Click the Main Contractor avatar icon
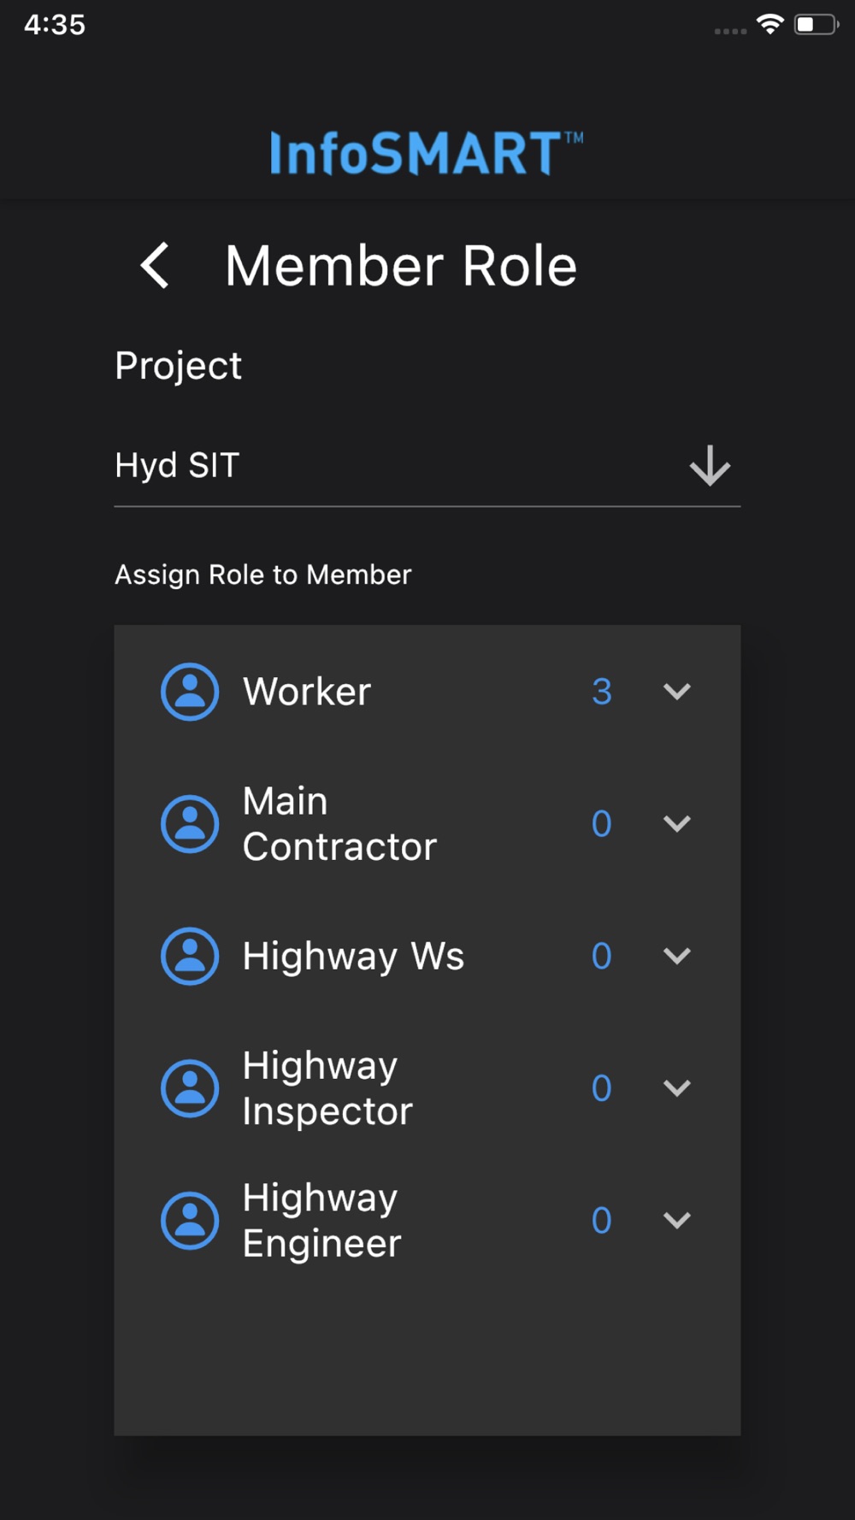Image resolution: width=855 pixels, height=1520 pixels. (190, 824)
